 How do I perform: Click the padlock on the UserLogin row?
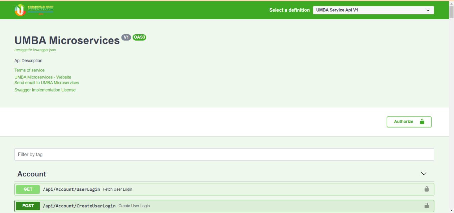click(426, 189)
